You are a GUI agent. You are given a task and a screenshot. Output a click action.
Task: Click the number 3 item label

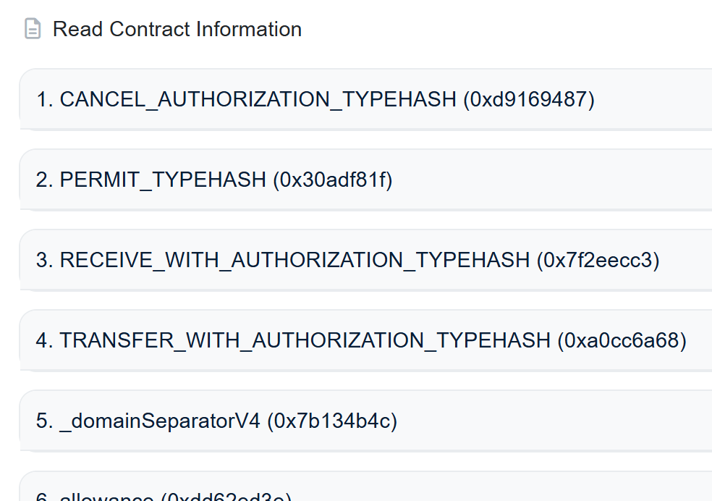45,260
